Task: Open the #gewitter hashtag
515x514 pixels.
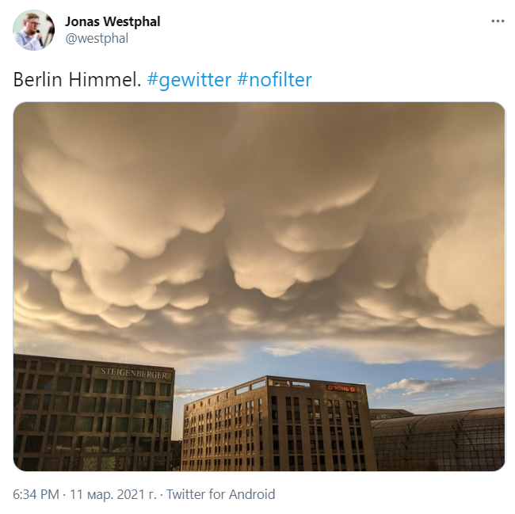Action: (189, 80)
